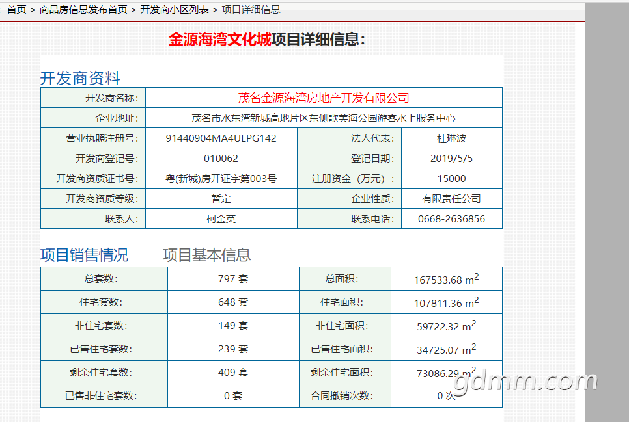Click certificate number 粤(新城)房开证字第003号
The width and height of the screenshot is (629, 422).
click(221, 179)
